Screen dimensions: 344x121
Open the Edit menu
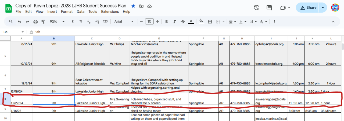[28, 12]
